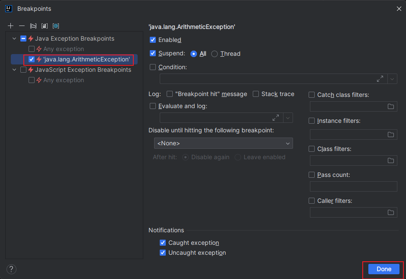Toggle Group by file icon
406x279 pixels.
tap(45, 26)
